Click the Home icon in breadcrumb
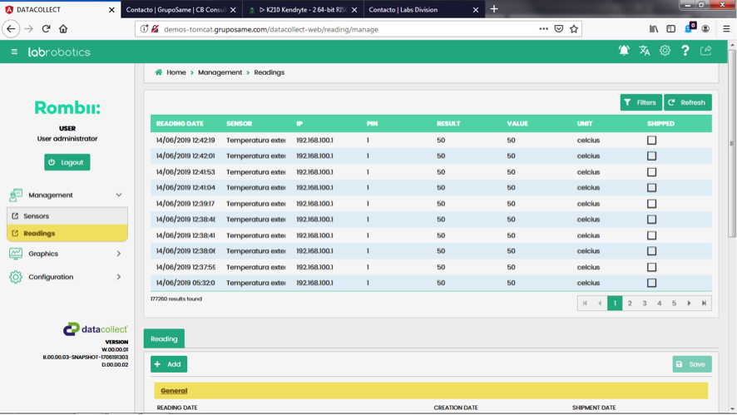The width and height of the screenshot is (737, 415). click(x=159, y=72)
